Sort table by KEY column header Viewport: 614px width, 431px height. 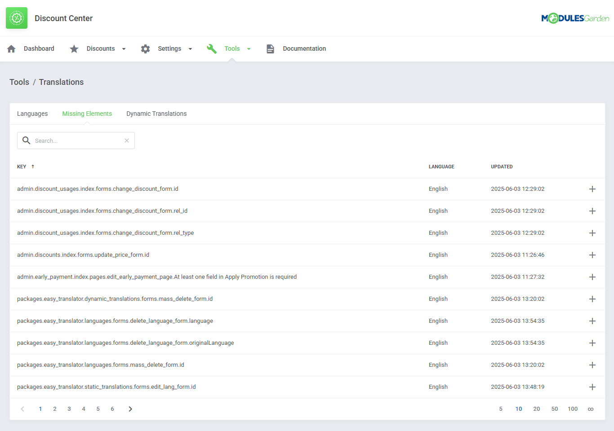22,167
